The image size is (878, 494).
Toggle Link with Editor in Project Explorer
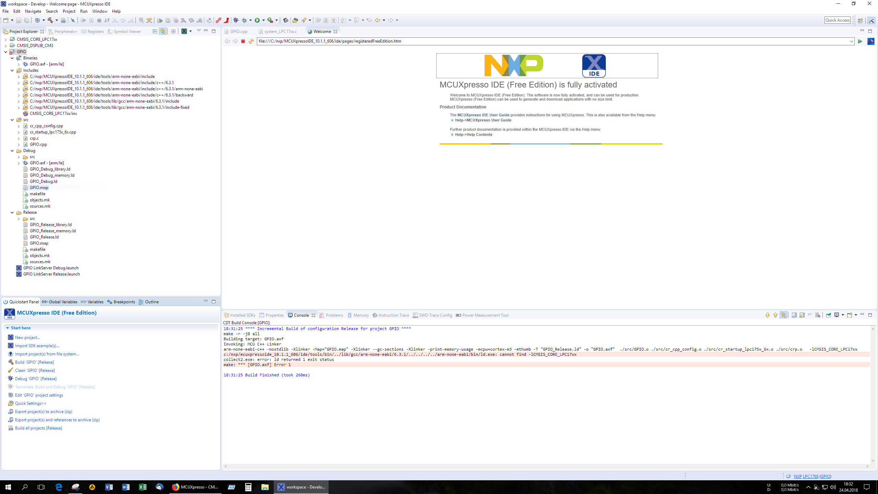pyautogui.click(x=163, y=31)
